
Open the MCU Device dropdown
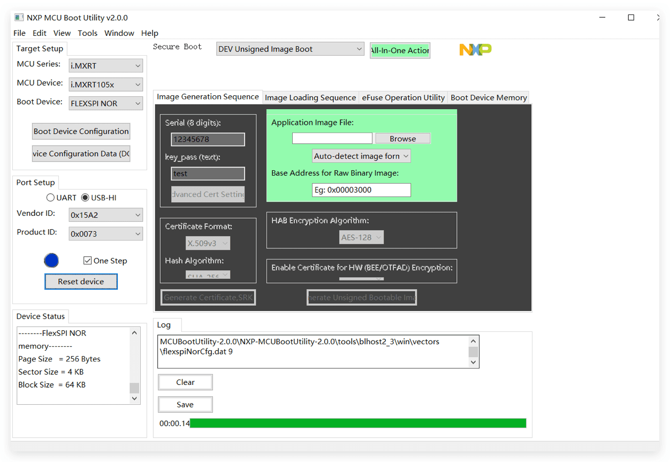(106, 85)
